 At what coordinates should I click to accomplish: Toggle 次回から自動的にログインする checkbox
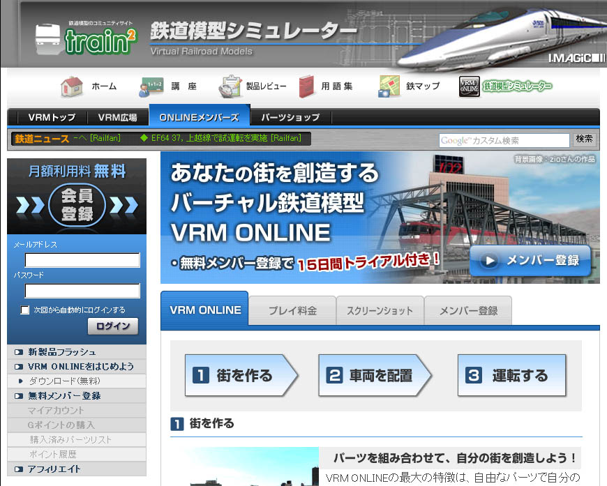[x=25, y=310]
